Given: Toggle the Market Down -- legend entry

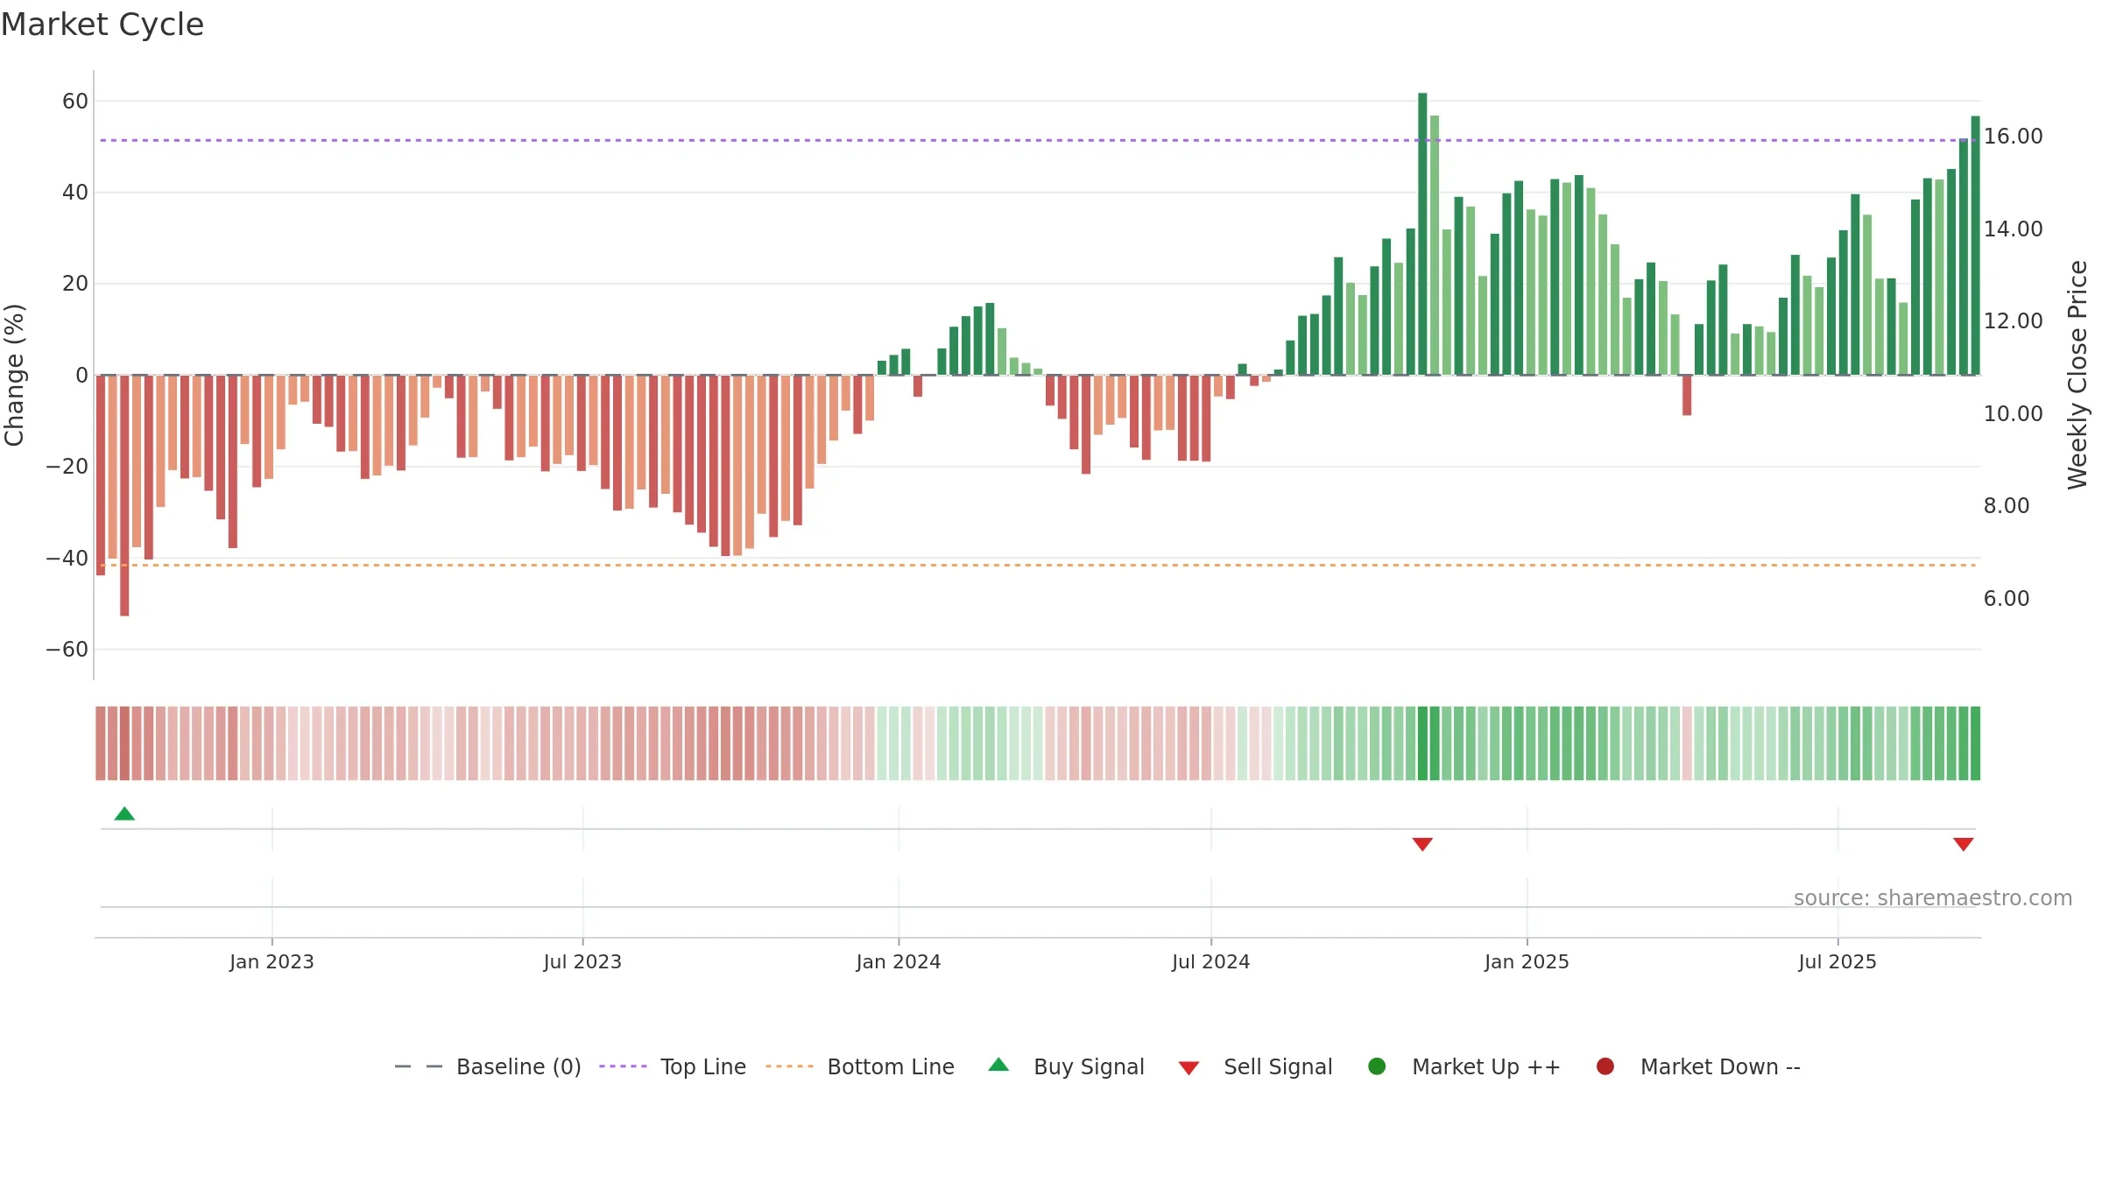Looking at the screenshot, I should 1698,1066.
